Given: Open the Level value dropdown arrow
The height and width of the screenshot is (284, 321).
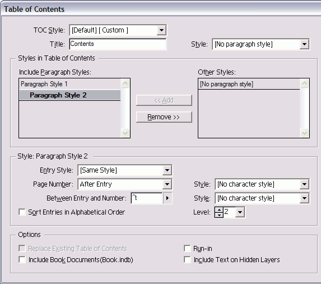Looking at the screenshot, I should coord(240,212).
